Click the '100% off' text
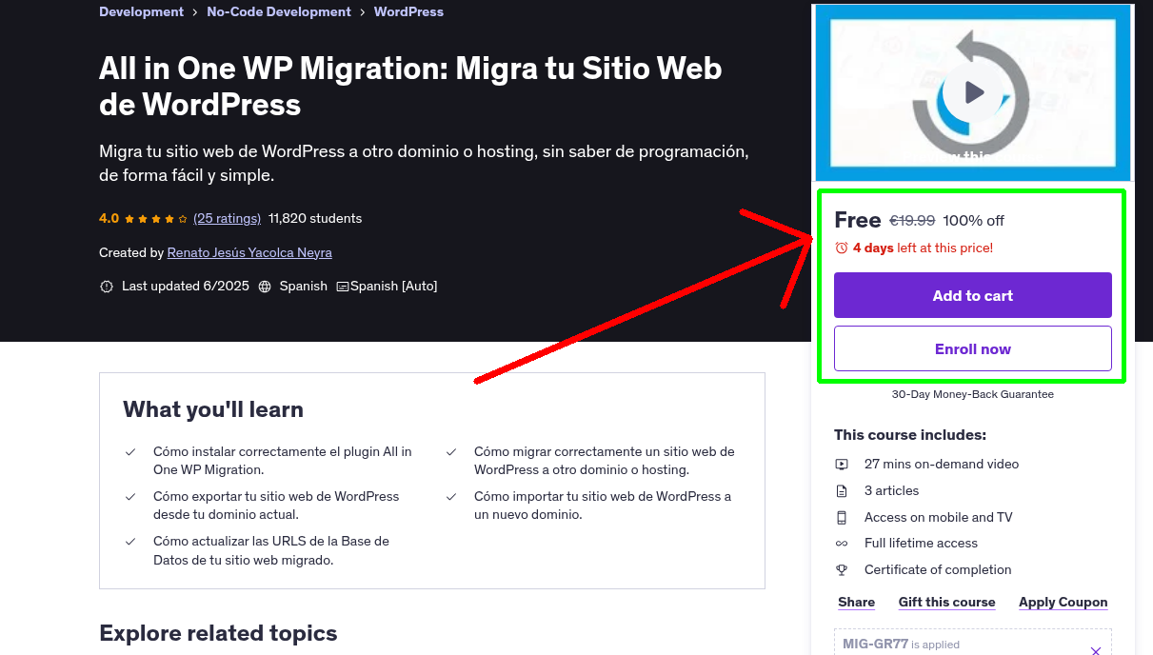Viewport: 1153px width, 655px height. pyautogui.click(x=973, y=221)
